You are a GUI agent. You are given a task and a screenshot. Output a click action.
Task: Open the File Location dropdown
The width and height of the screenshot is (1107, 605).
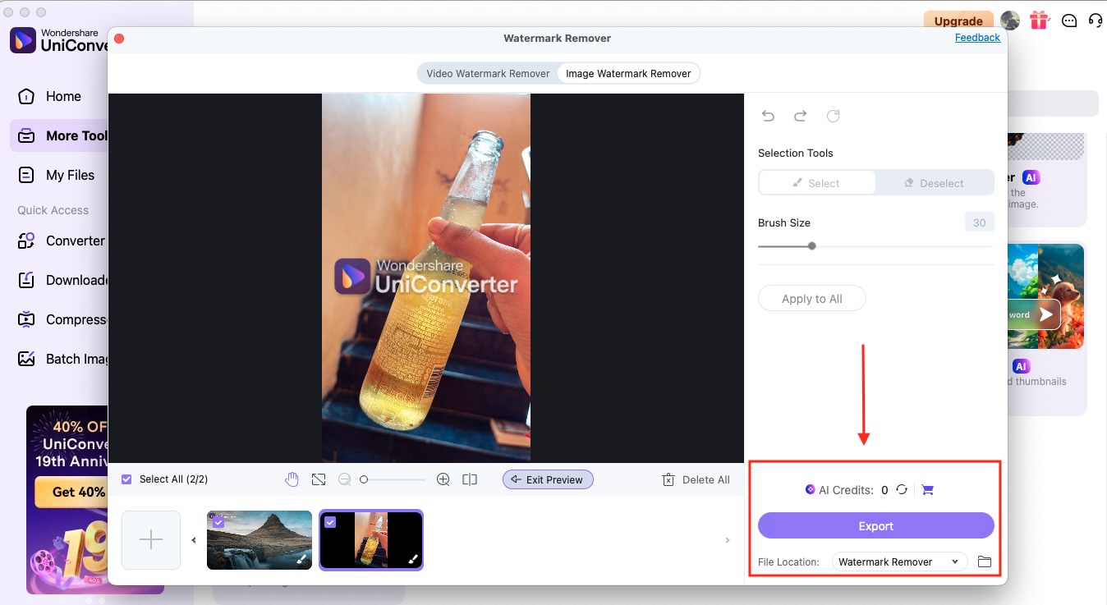pyautogui.click(x=899, y=562)
